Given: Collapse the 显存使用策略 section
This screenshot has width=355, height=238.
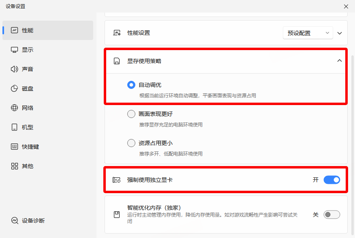Looking at the screenshot, I should (x=340, y=61).
